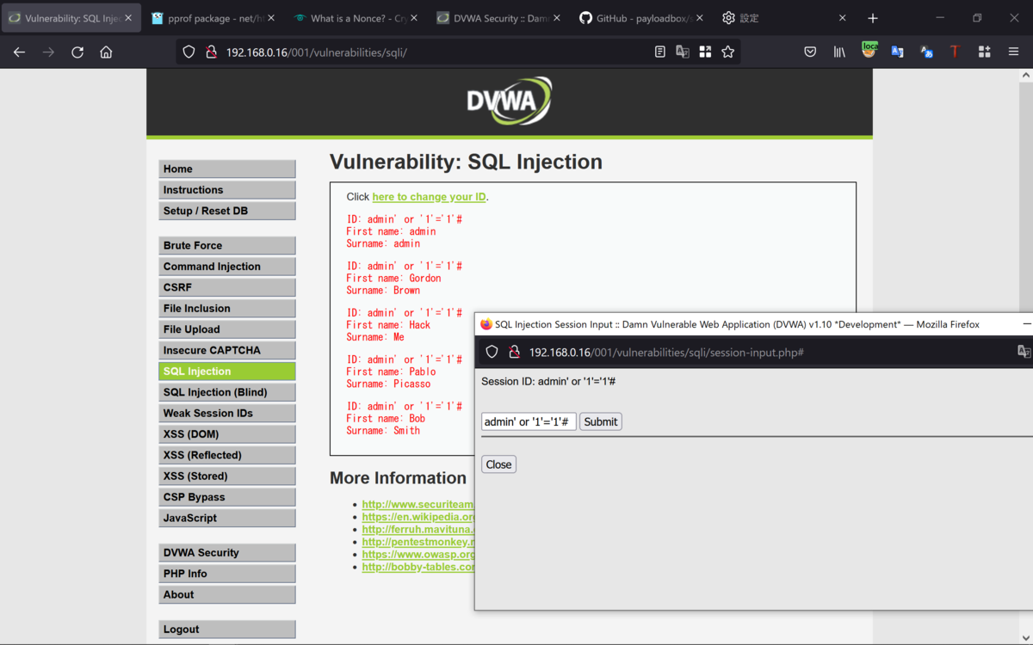The height and width of the screenshot is (645, 1033).
Task: Click Logout in the sidebar
Action: pos(227,630)
